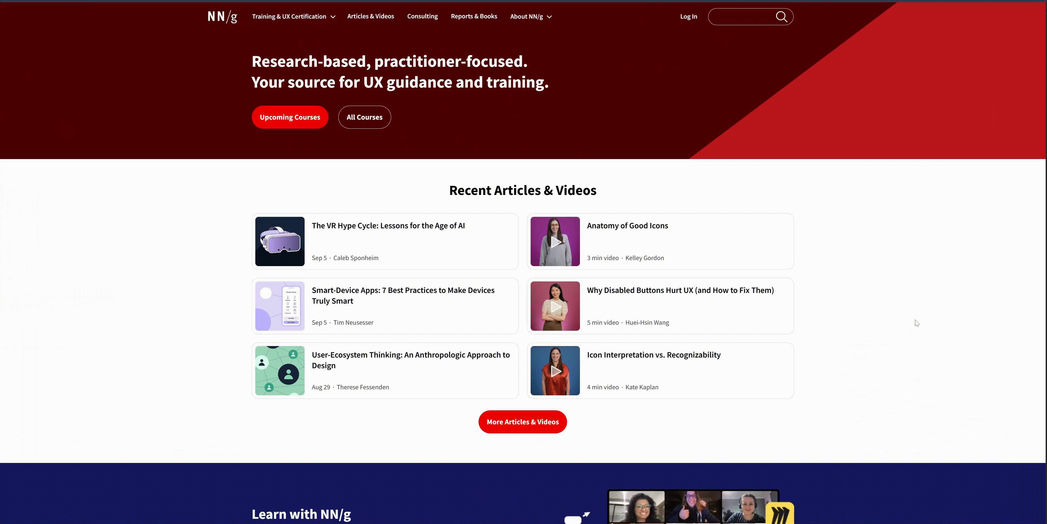The width and height of the screenshot is (1047, 524).
Task: Click More Articles & Videos button
Action: click(x=522, y=422)
